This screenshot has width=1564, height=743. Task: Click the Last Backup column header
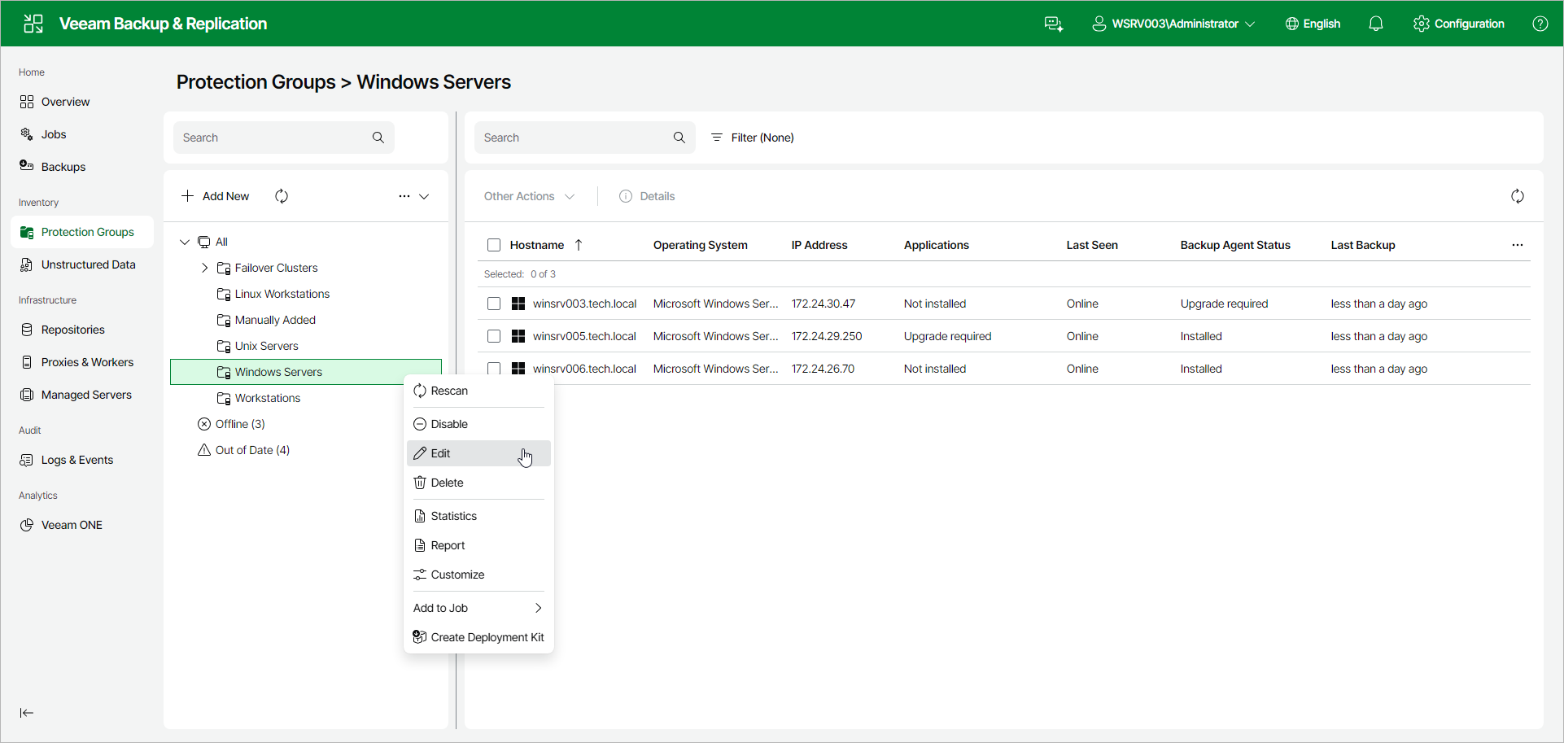coord(1363,245)
